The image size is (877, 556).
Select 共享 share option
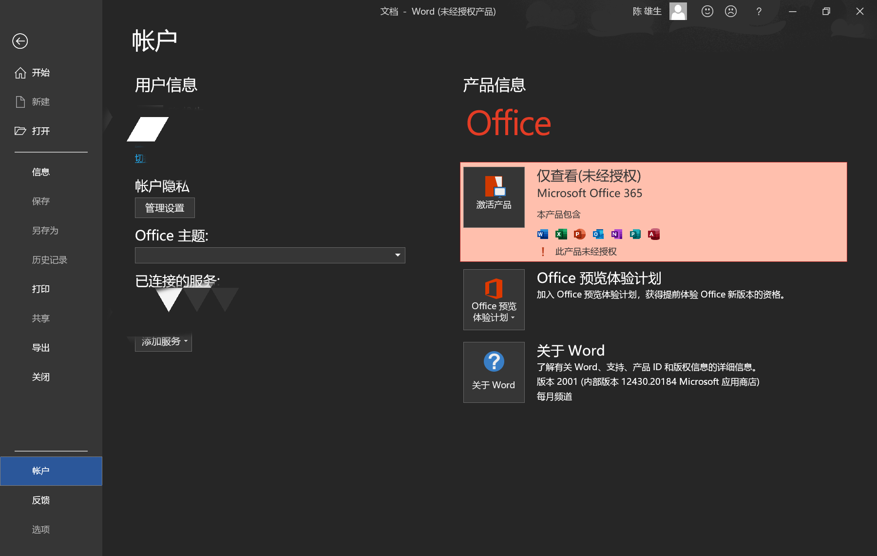point(51,318)
